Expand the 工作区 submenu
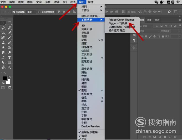The width and height of the screenshot is (182, 140). [x=91, y=10]
